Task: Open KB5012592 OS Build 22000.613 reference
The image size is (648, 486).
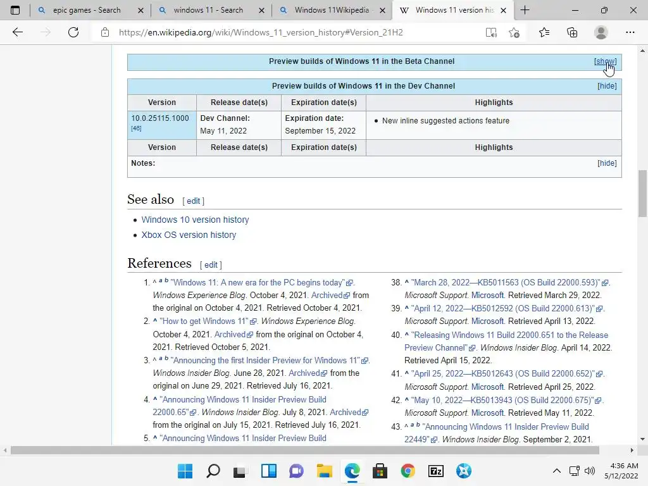Action: tap(507, 309)
